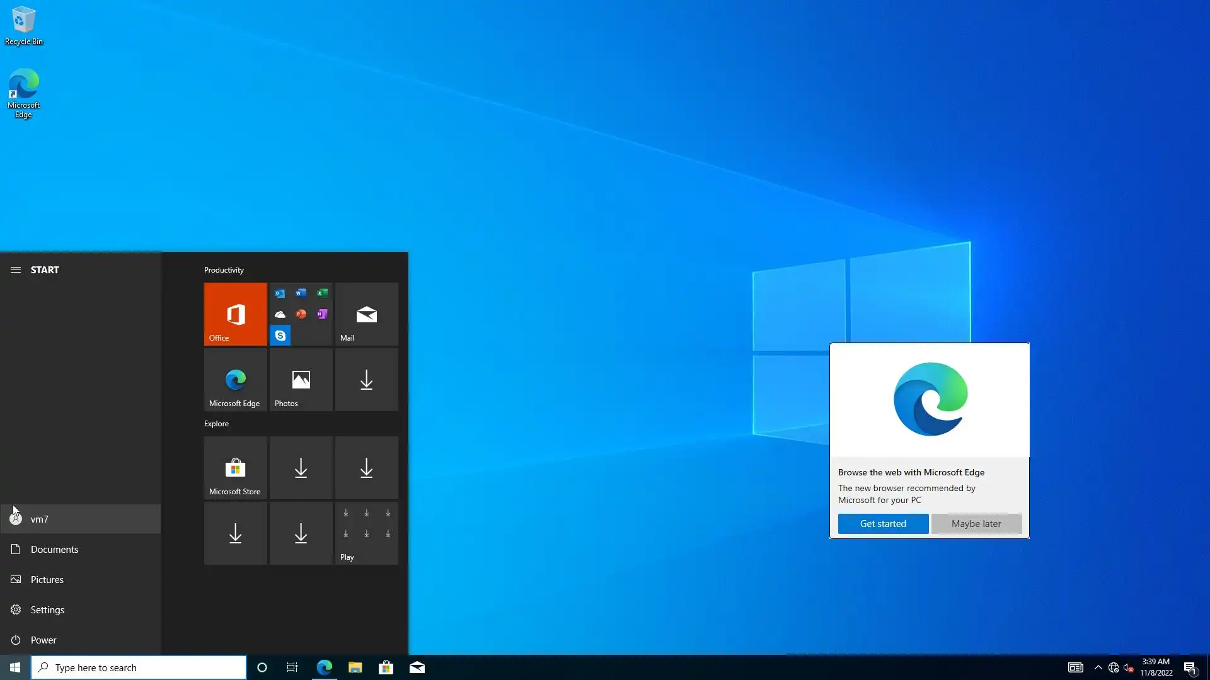Expand the START hamburger menu
1210x680 pixels.
point(16,269)
